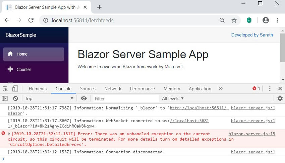This screenshot has width=285, height=163.
Task: Create a live expression with eye icon
Action: [83, 98]
